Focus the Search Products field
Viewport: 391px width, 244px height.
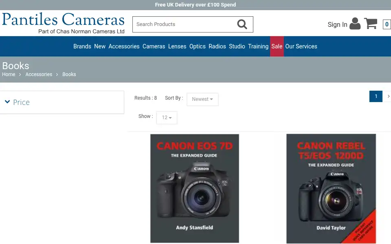pyautogui.click(x=193, y=24)
